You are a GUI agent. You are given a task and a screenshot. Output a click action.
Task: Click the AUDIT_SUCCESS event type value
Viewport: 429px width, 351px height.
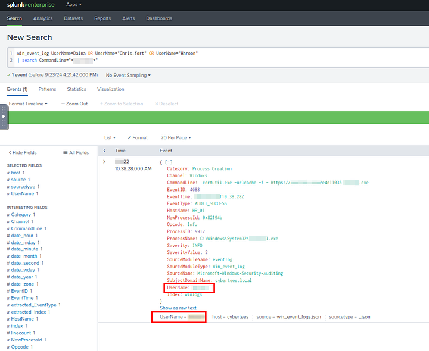[211, 204]
